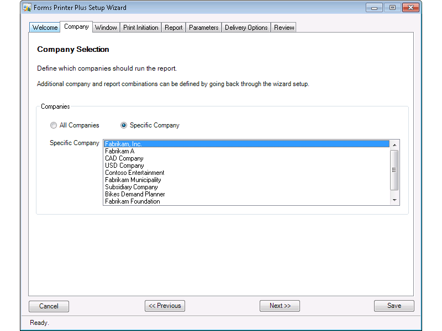Choose Bikes Demand Planner from the list

pos(246,194)
